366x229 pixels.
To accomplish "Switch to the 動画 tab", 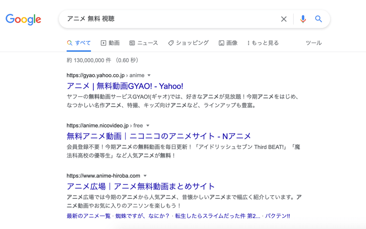I will (x=110, y=43).
